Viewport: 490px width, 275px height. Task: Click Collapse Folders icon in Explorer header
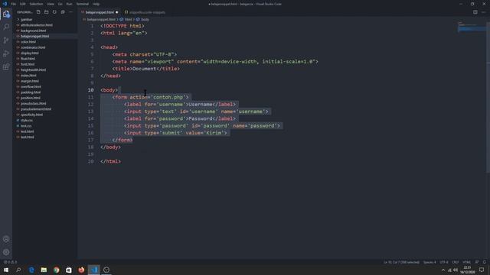tap(63, 12)
